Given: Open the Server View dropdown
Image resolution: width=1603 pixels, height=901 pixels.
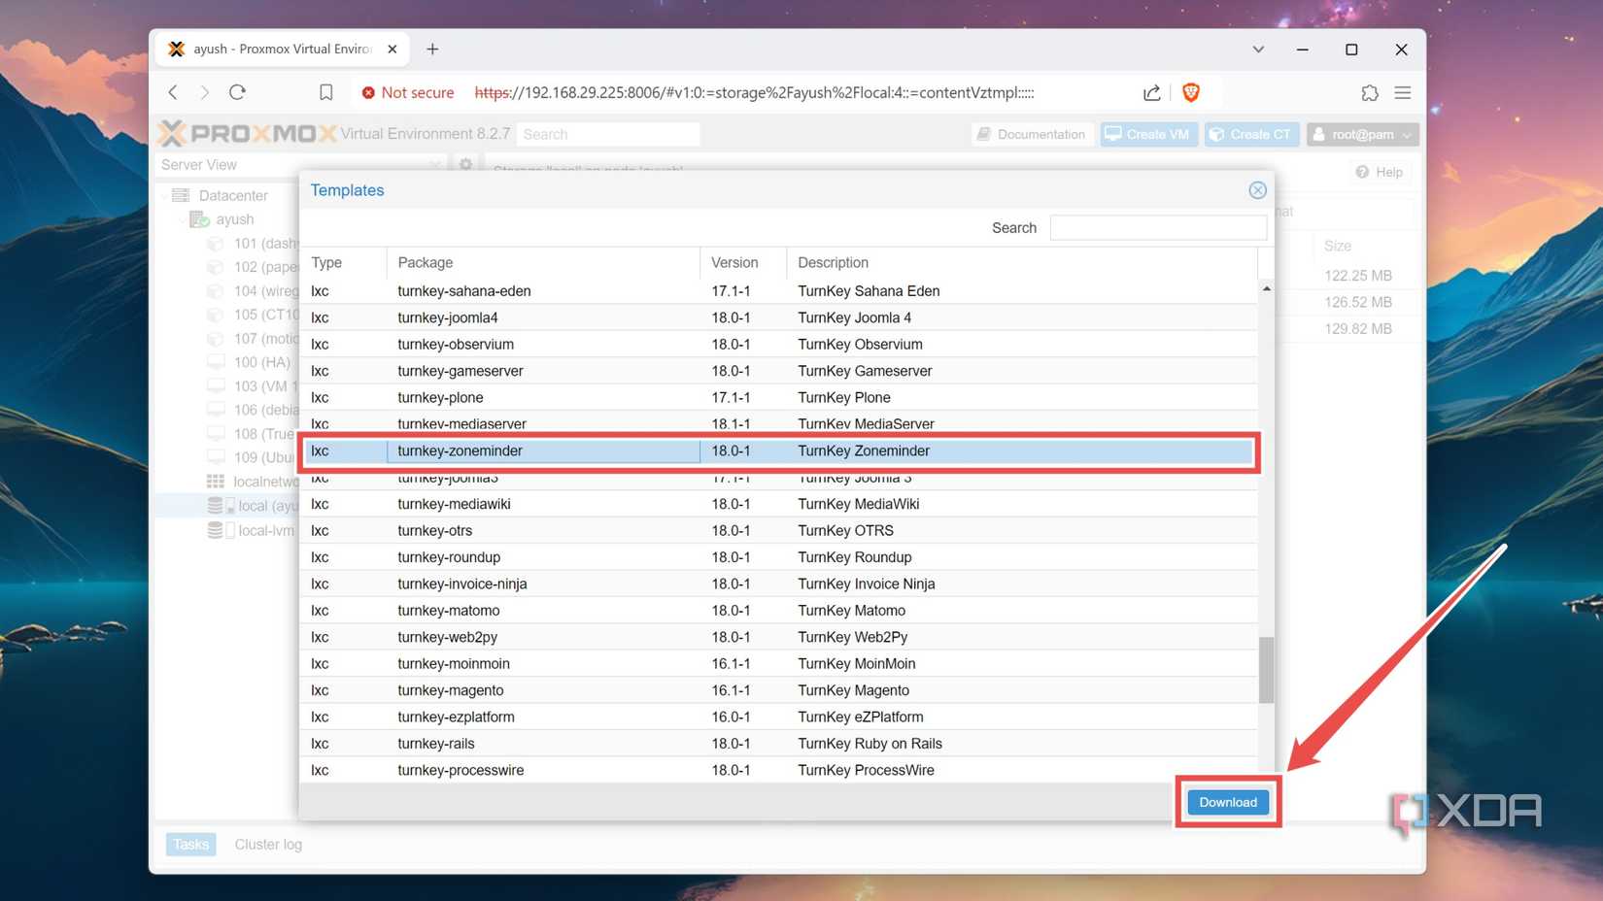Looking at the screenshot, I should click(x=301, y=165).
